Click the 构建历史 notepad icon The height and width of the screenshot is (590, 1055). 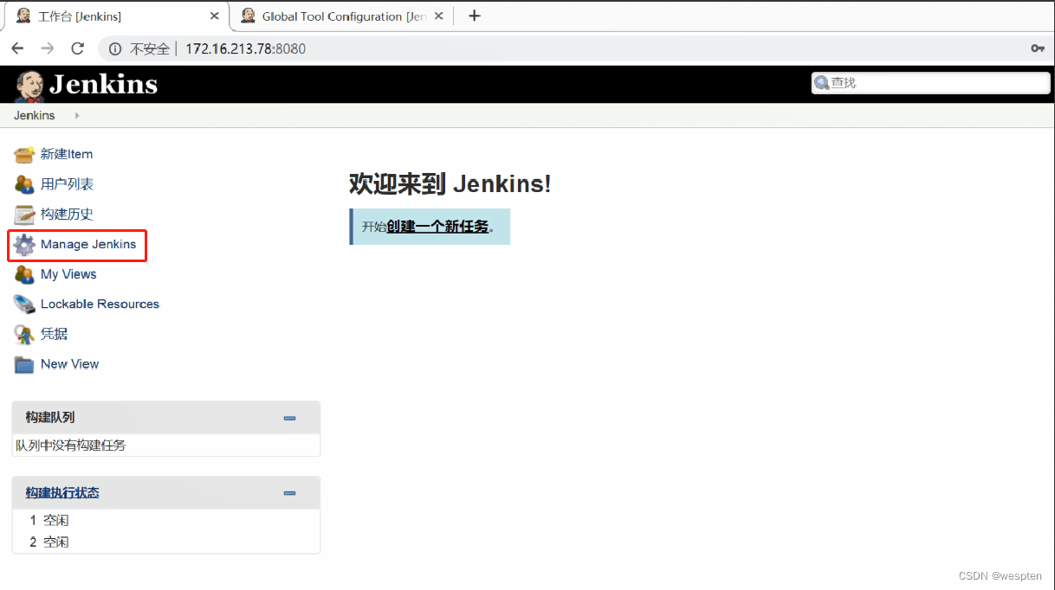click(24, 214)
